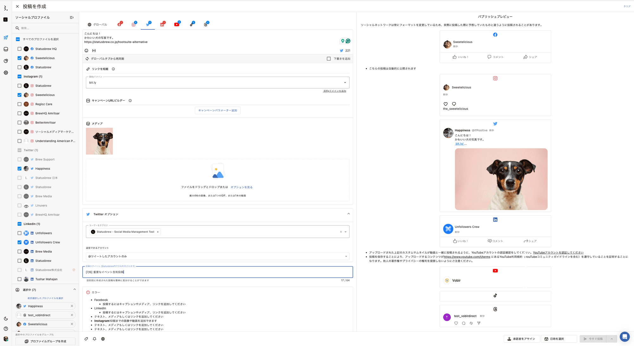Collapse the social profiles panel icon

[x=72, y=18]
